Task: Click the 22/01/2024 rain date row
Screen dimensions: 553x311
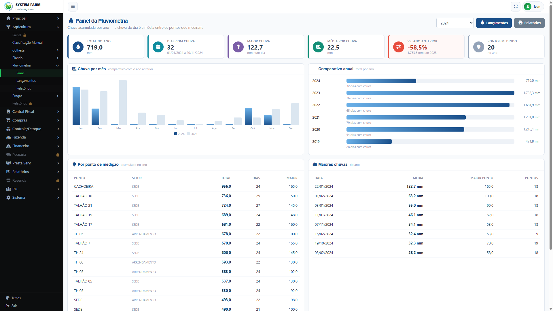Action: pos(426,187)
